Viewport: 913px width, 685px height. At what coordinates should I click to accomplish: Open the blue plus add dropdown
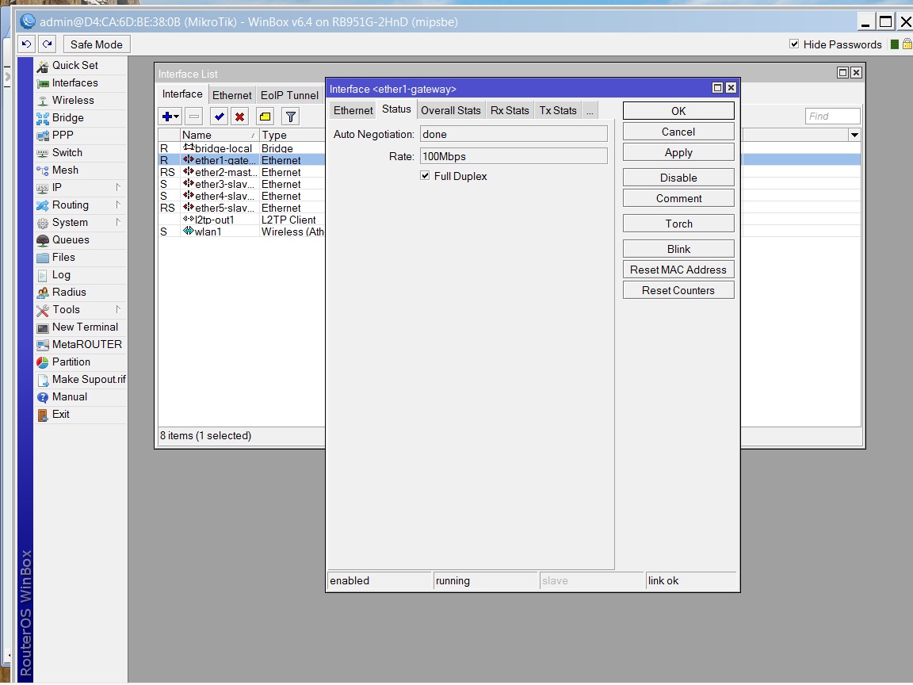pyautogui.click(x=170, y=117)
